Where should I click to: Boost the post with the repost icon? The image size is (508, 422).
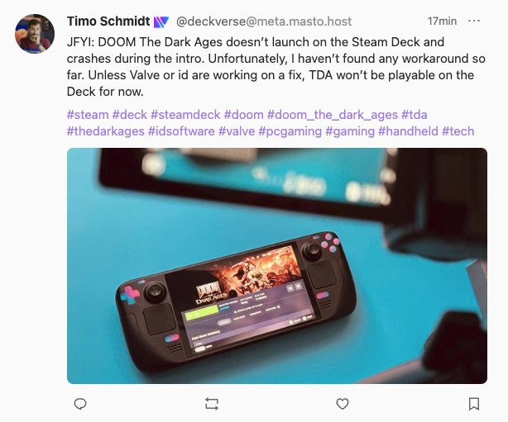(x=212, y=404)
